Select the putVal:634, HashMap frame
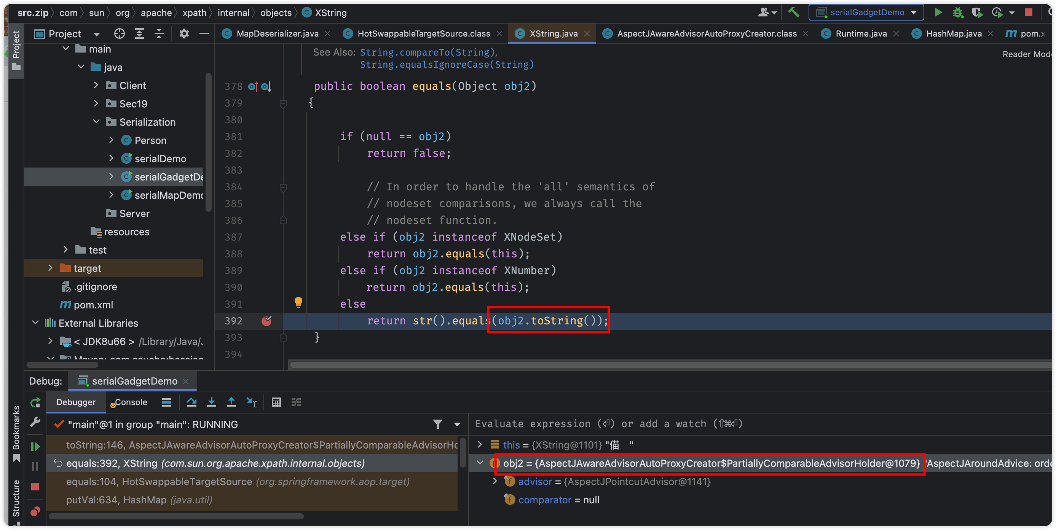 point(252,500)
